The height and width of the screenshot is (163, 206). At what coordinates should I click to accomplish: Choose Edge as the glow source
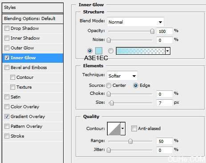pos(136,86)
